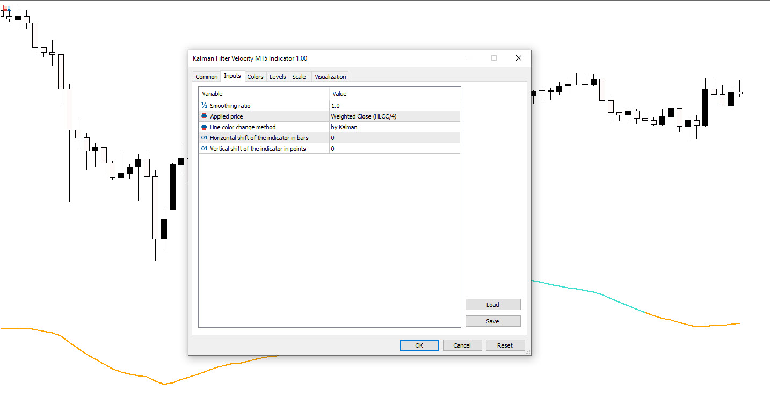
Task: Open the Levels tab
Action: tap(278, 77)
